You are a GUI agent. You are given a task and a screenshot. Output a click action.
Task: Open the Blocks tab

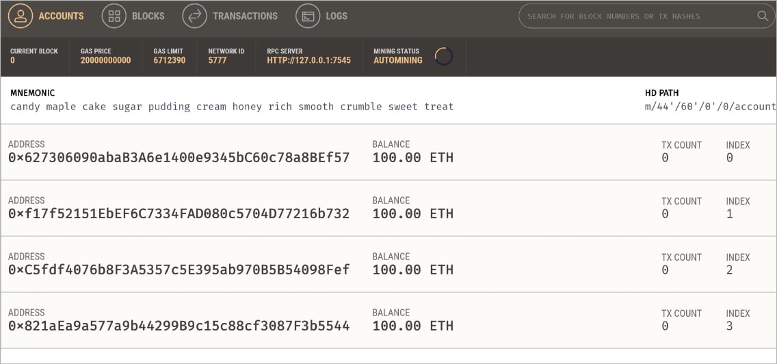tap(148, 16)
